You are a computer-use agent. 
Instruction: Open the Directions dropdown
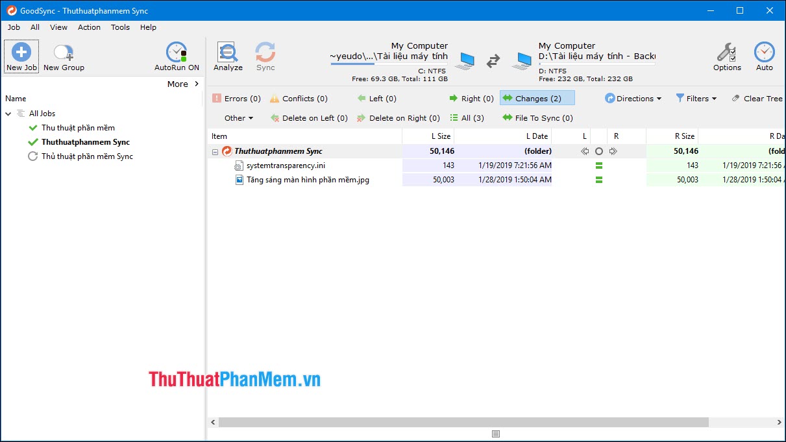coord(633,98)
